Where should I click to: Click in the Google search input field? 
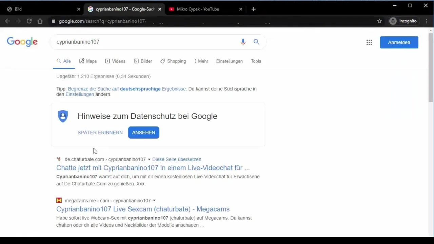pos(146,42)
